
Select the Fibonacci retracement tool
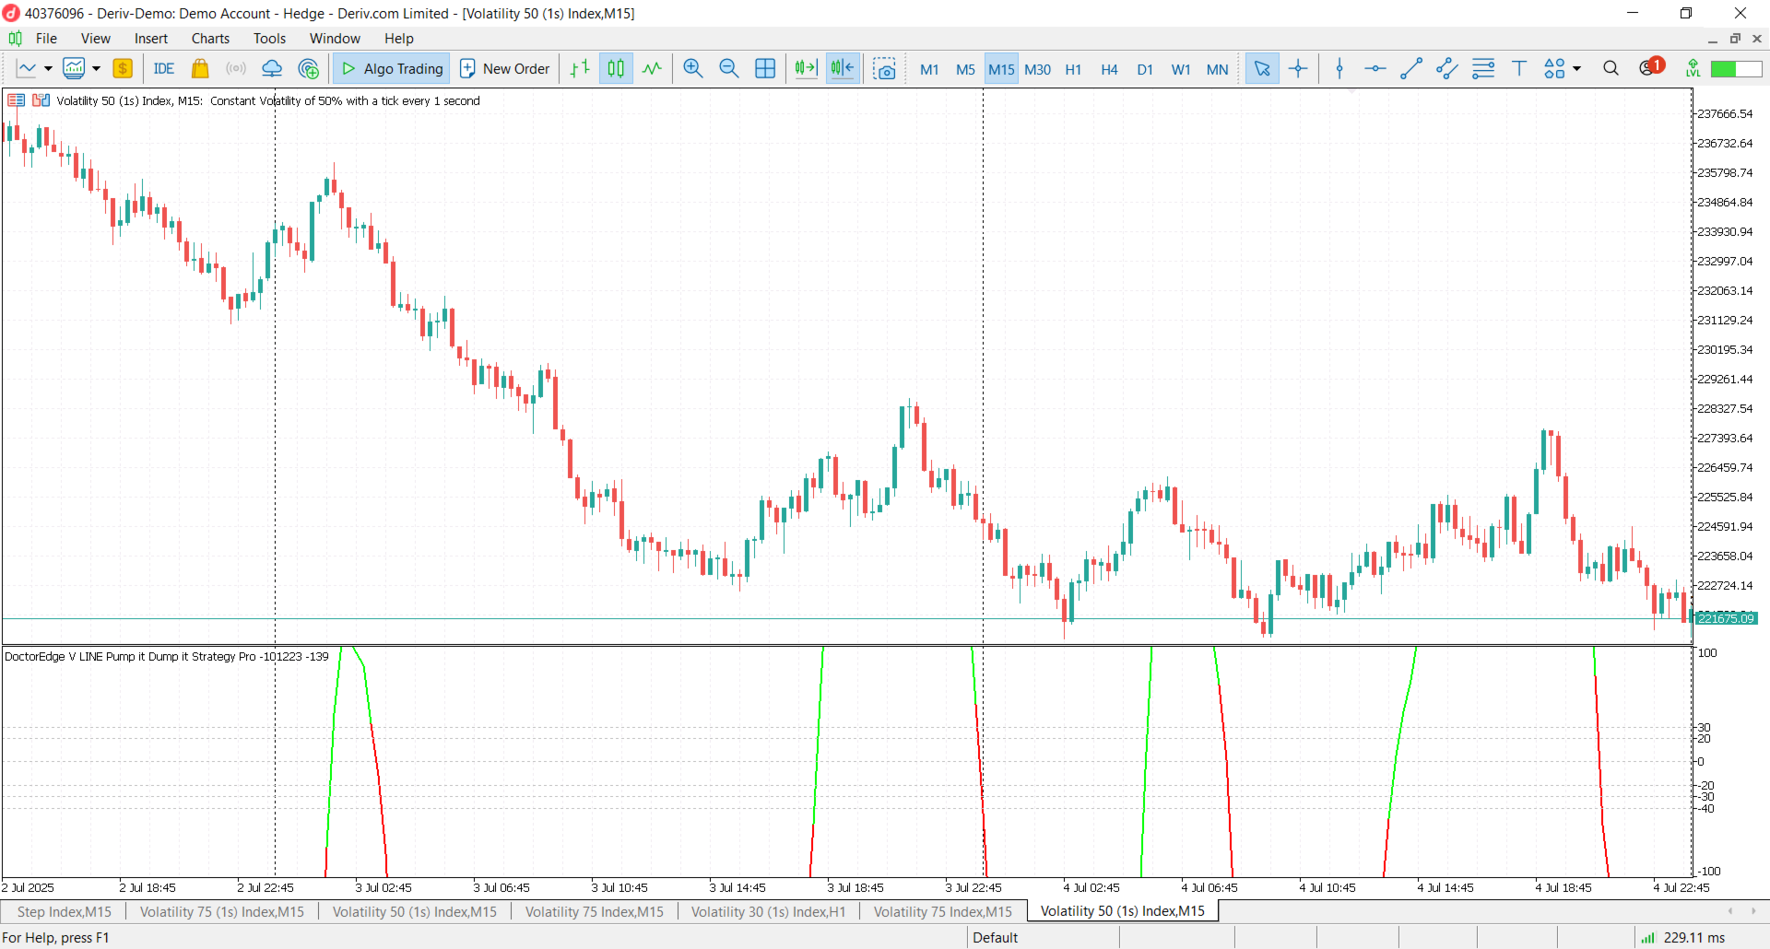1483,69
